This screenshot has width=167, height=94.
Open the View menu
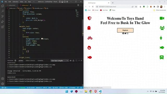(x=21, y=2)
